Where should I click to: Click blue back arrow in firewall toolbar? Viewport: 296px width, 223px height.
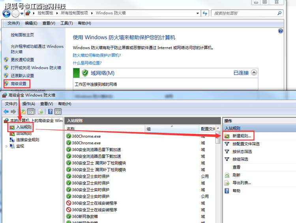6,112
